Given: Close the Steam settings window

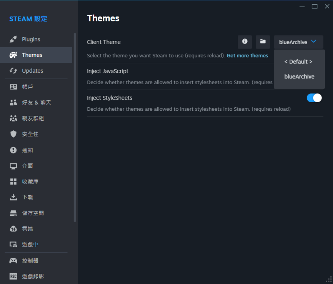Looking at the screenshot, I should [x=327, y=6].
